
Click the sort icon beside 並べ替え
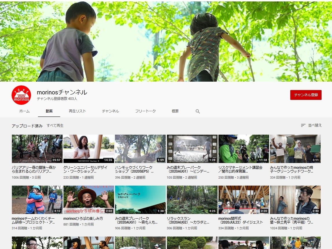click(303, 125)
